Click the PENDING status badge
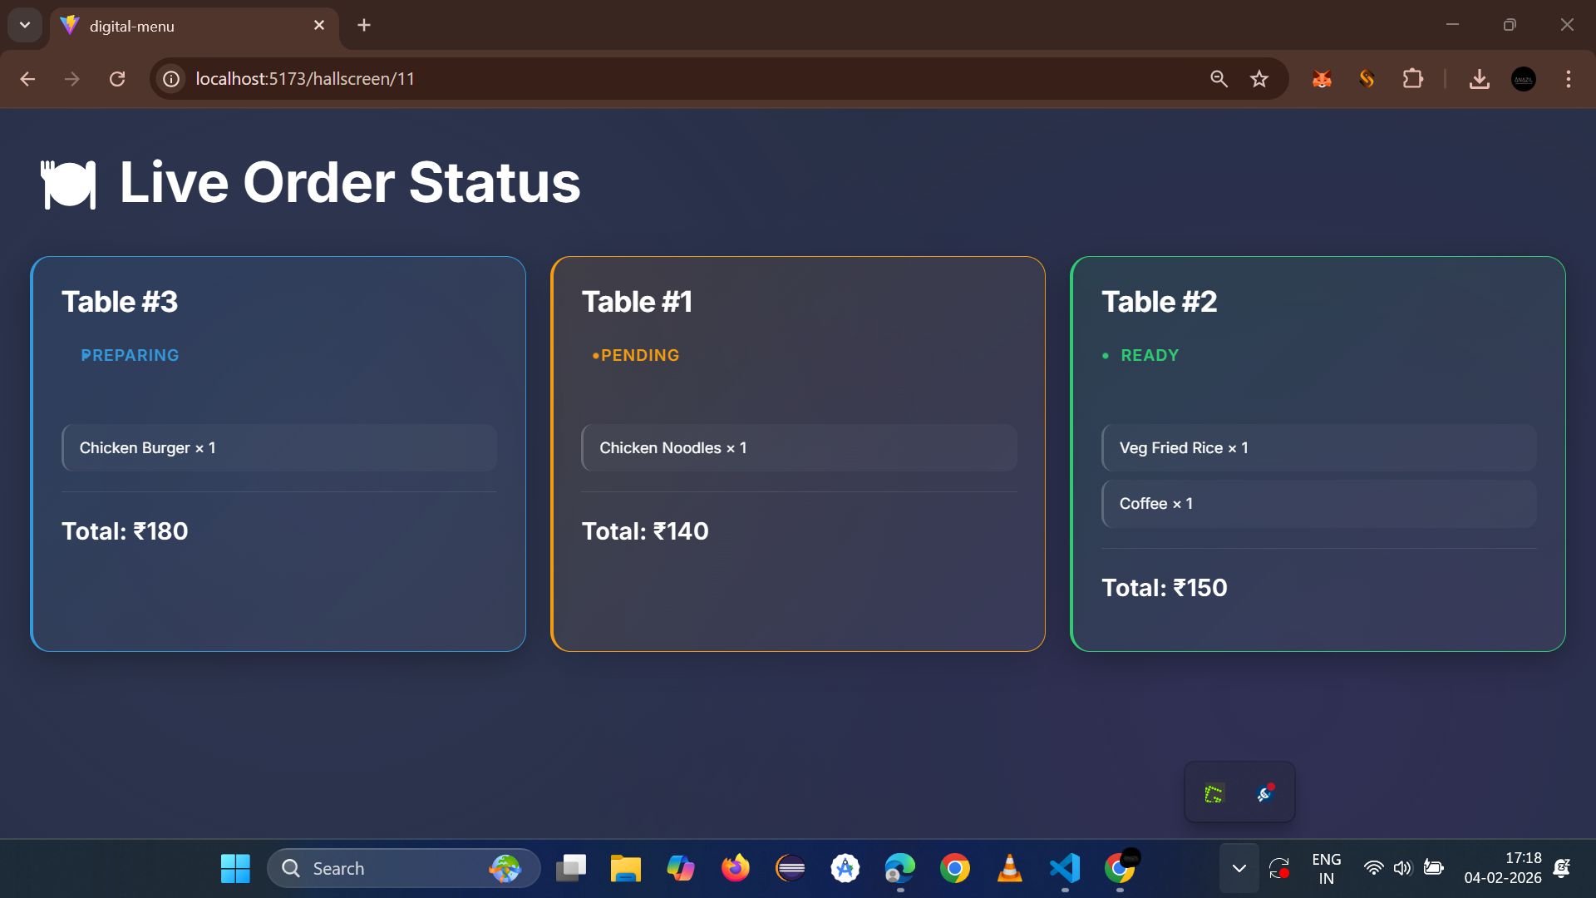The width and height of the screenshot is (1596, 898). pyautogui.click(x=636, y=355)
